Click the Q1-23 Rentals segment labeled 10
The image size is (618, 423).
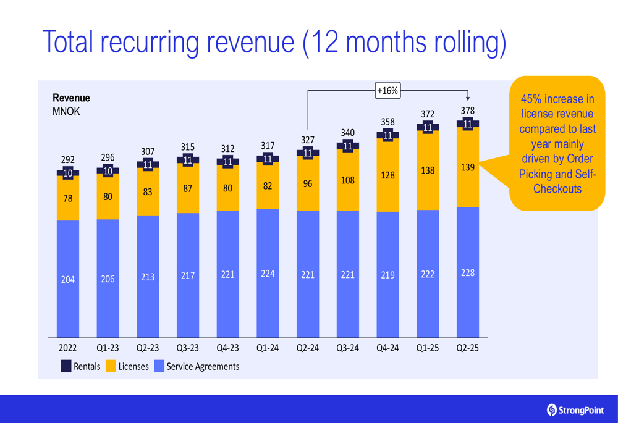tap(108, 171)
